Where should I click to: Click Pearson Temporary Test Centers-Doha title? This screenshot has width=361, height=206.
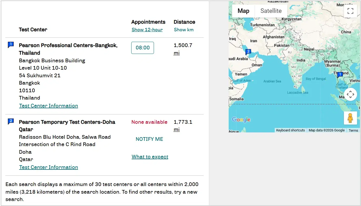(67, 126)
